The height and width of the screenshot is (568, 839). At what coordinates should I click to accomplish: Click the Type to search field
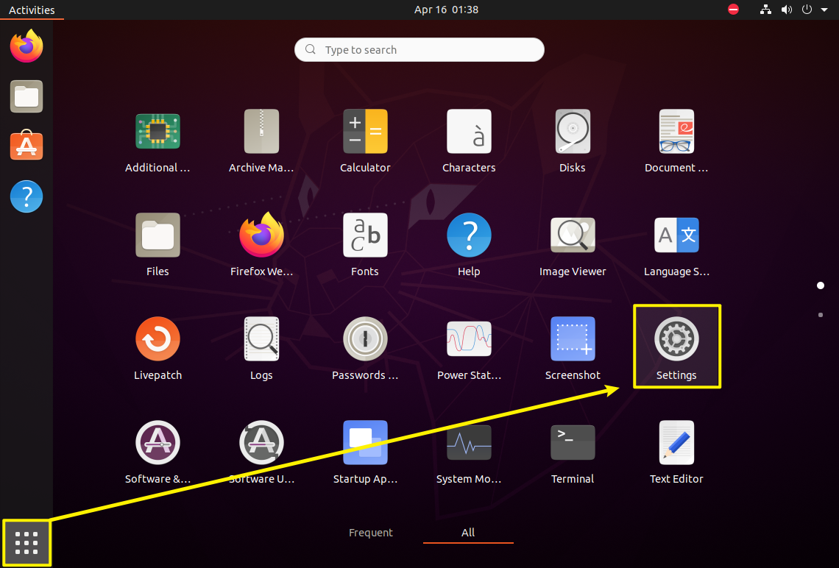[x=419, y=50]
